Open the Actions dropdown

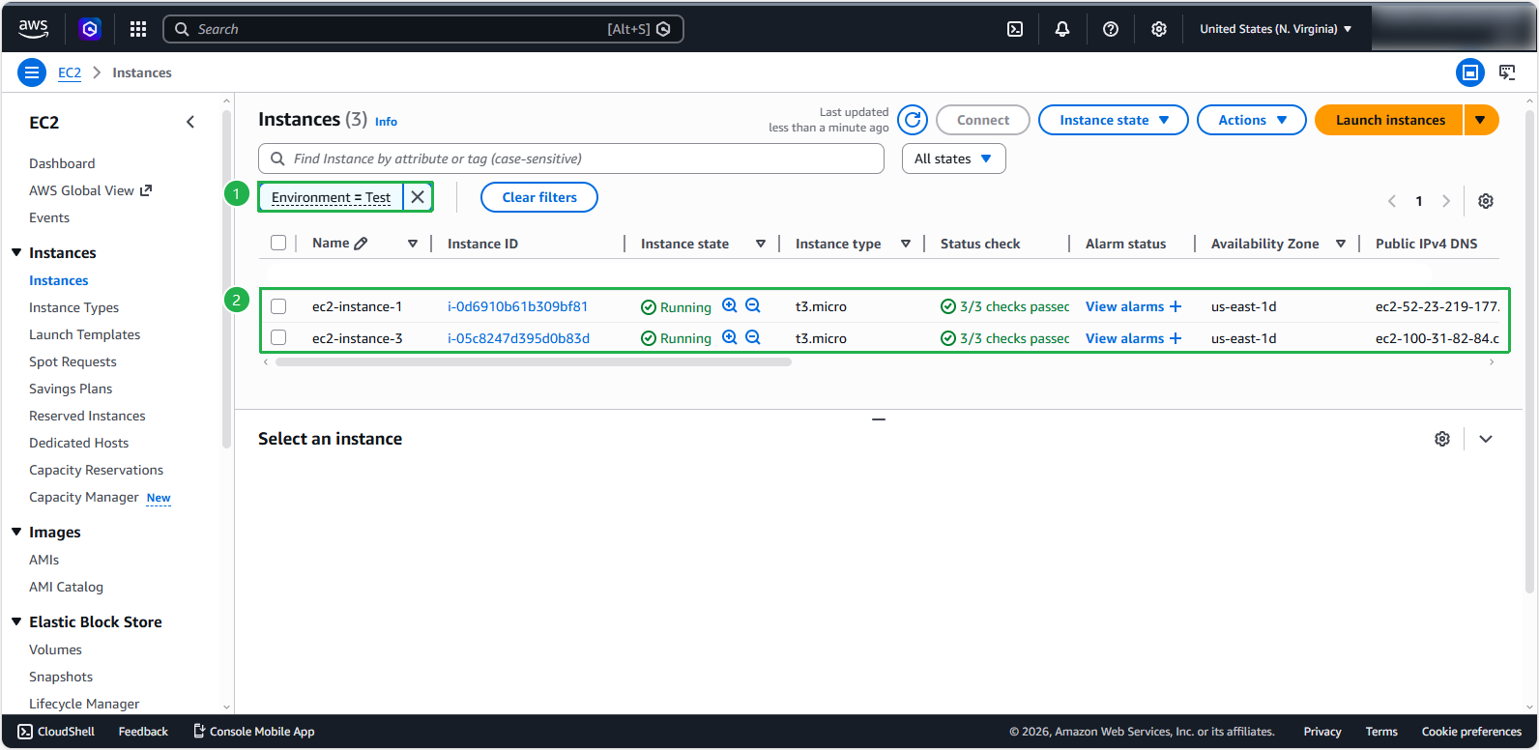click(x=1252, y=120)
